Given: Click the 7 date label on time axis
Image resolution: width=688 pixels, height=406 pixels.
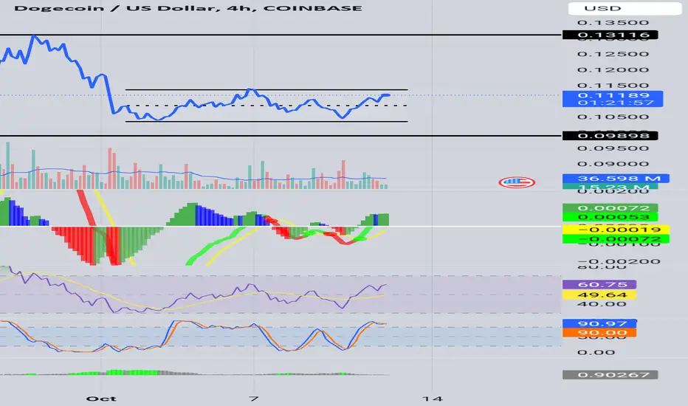Looking at the screenshot, I should pos(254,399).
